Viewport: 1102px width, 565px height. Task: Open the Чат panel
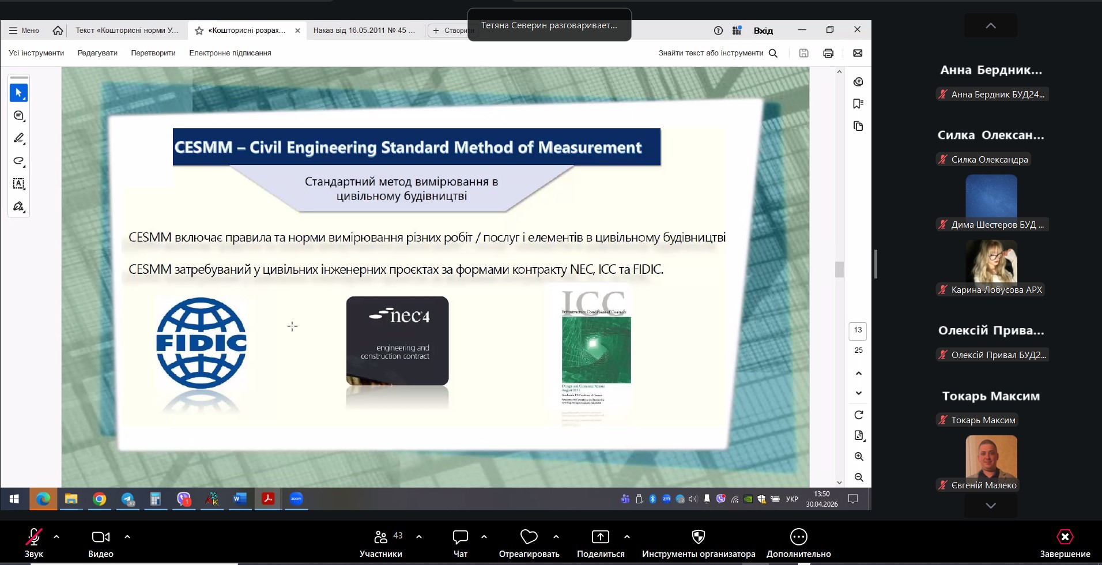(x=461, y=543)
